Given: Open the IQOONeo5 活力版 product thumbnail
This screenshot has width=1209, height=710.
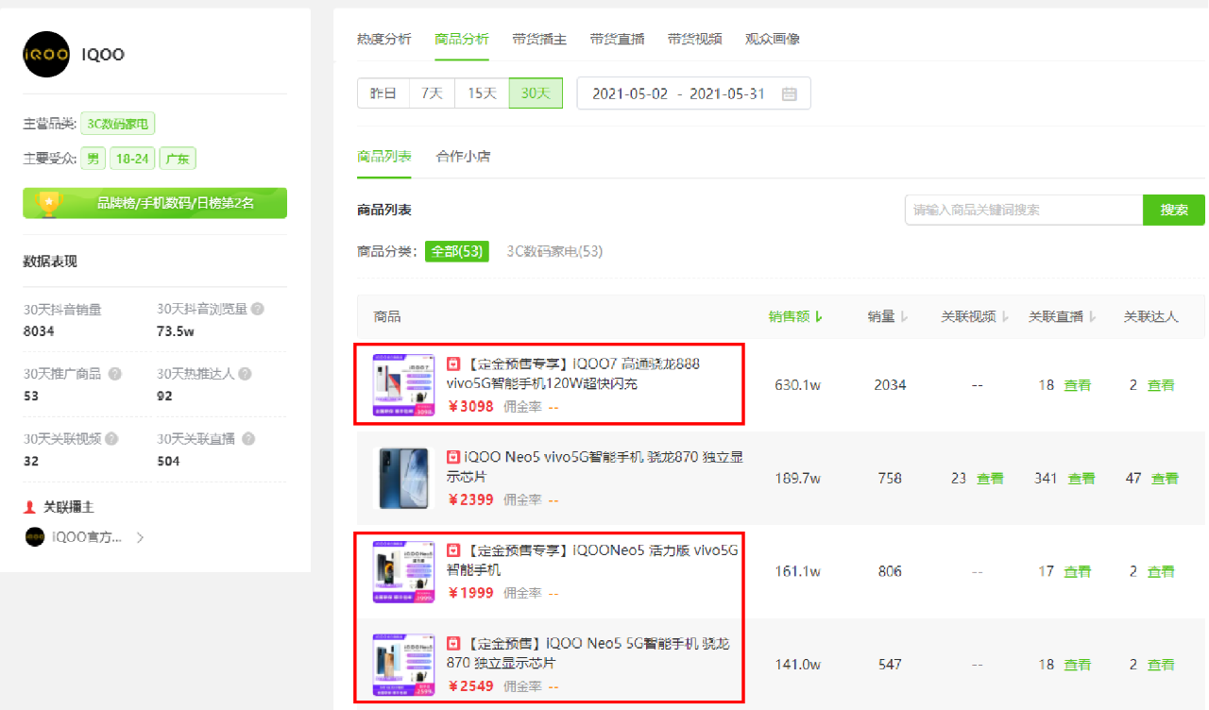Looking at the screenshot, I should tap(404, 572).
